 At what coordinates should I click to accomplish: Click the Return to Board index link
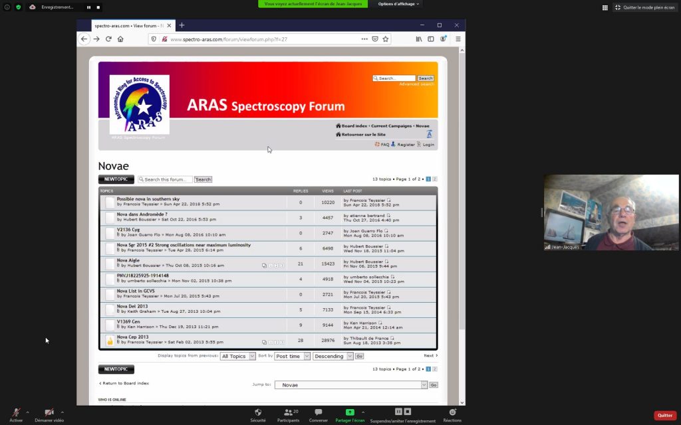point(124,383)
